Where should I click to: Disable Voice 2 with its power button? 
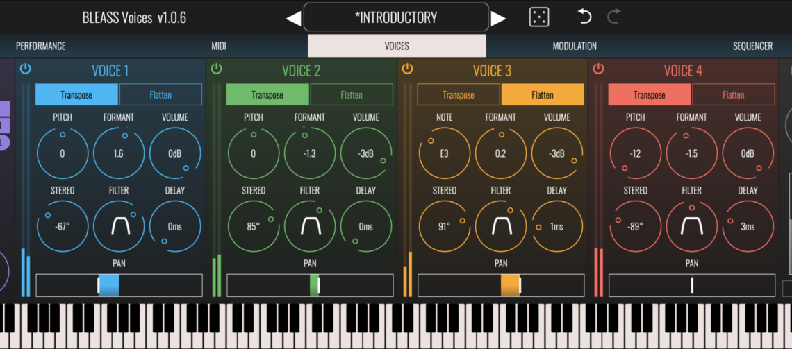[x=217, y=69]
